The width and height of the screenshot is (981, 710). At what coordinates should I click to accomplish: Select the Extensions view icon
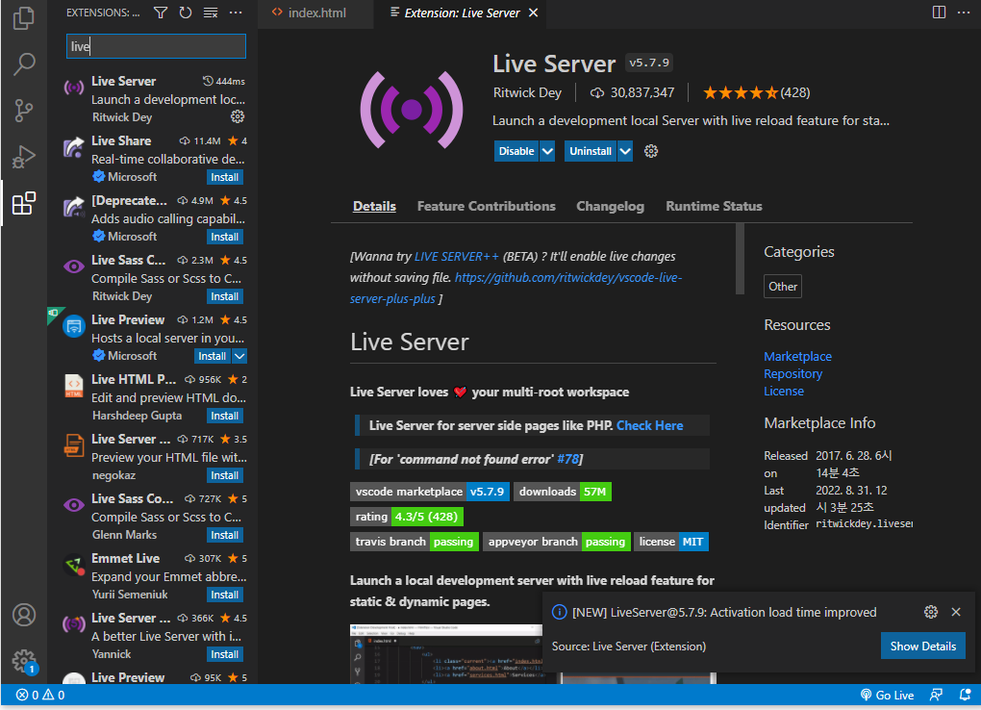pyautogui.click(x=24, y=203)
